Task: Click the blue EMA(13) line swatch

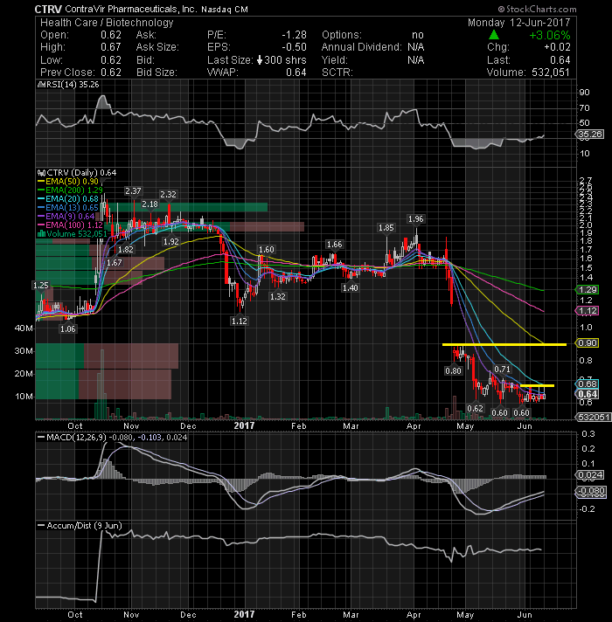Action: tap(41, 208)
